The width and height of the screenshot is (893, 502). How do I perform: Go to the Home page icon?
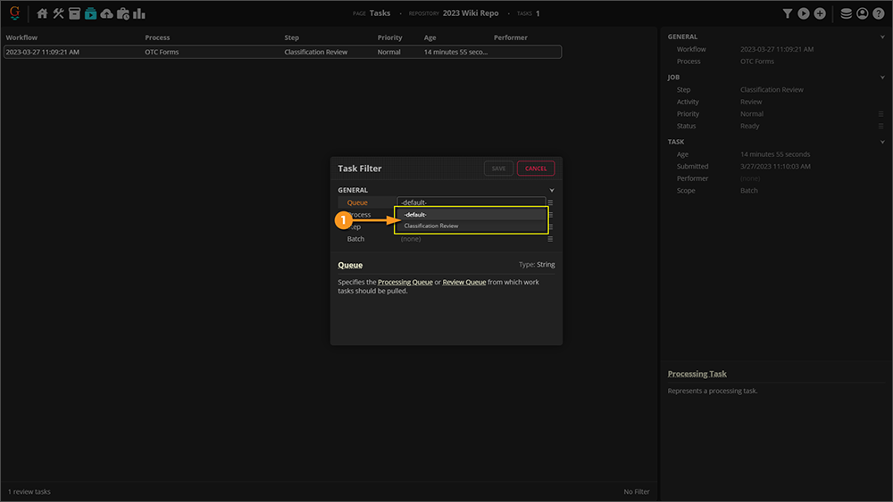point(42,13)
